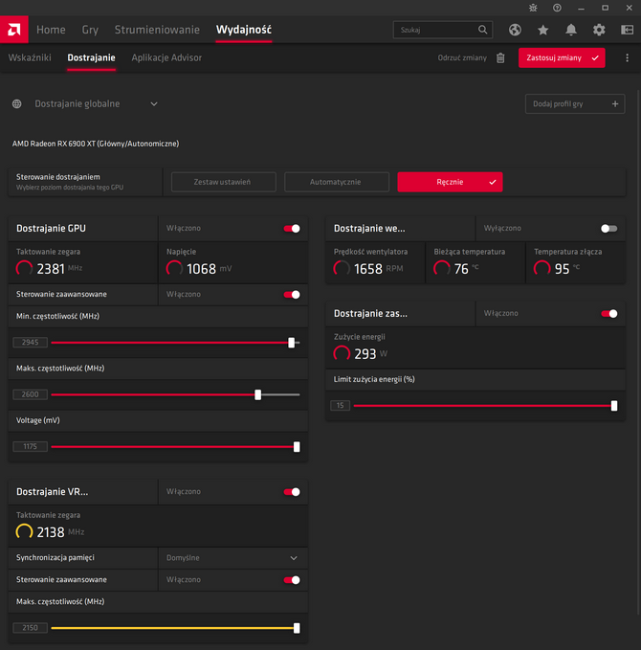Select Automatycznie tuning mode
641x650 pixels.
pos(337,182)
